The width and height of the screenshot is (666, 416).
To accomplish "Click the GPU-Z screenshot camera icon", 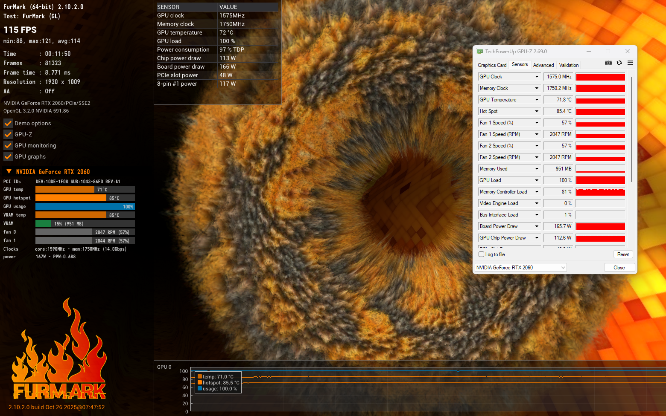I will [608, 63].
